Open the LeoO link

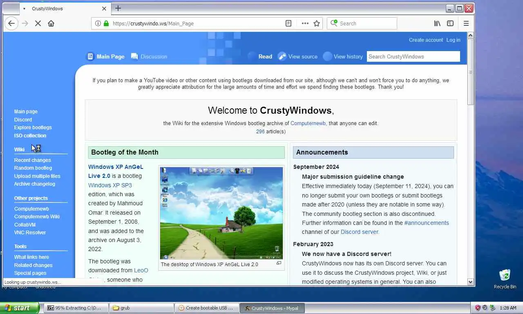[141, 270]
